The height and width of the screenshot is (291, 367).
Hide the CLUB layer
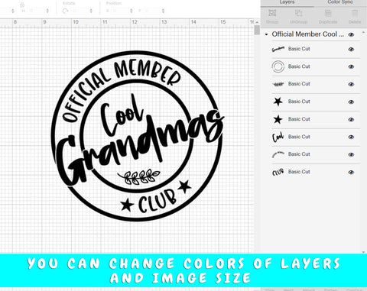point(351,173)
